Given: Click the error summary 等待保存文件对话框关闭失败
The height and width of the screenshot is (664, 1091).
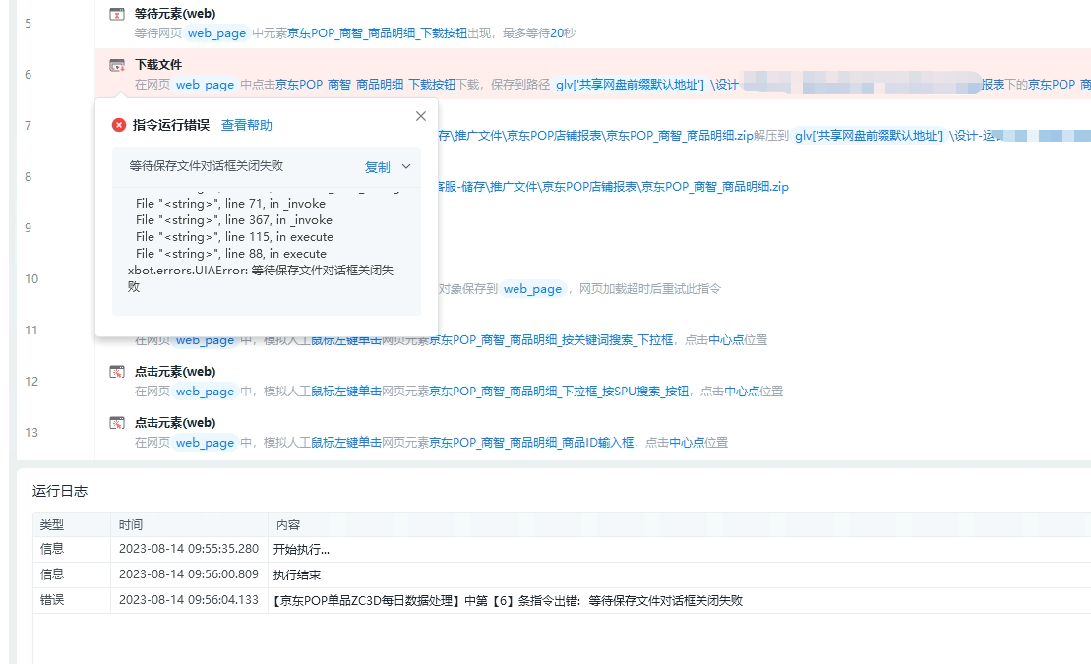Looking at the screenshot, I should click(206, 165).
